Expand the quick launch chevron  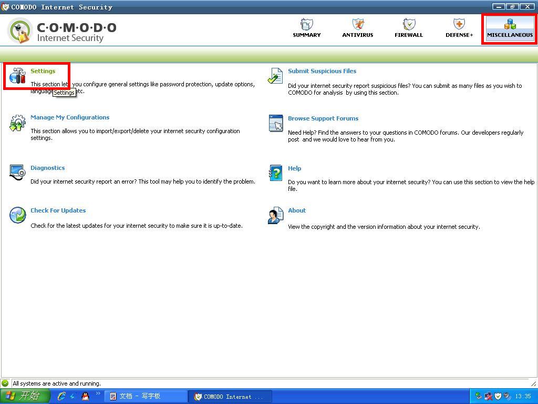pos(98,393)
